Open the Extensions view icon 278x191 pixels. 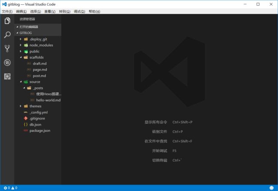pyautogui.click(x=7, y=76)
